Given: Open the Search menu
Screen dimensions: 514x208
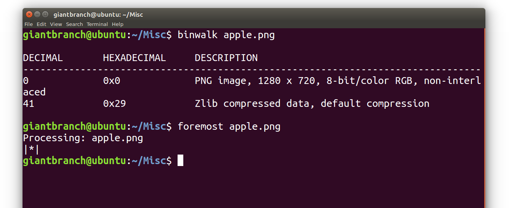Looking at the screenshot, I should click(x=74, y=24).
